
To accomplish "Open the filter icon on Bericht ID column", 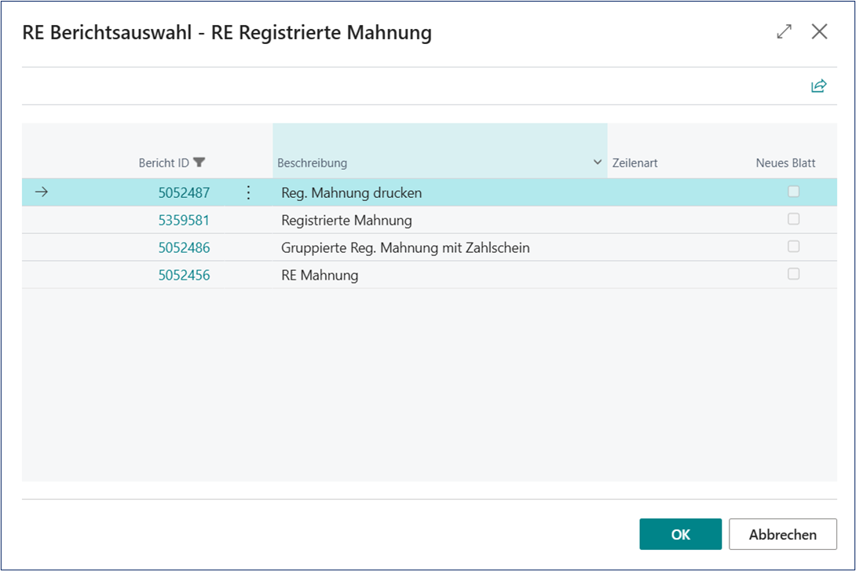I will pyautogui.click(x=200, y=162).
